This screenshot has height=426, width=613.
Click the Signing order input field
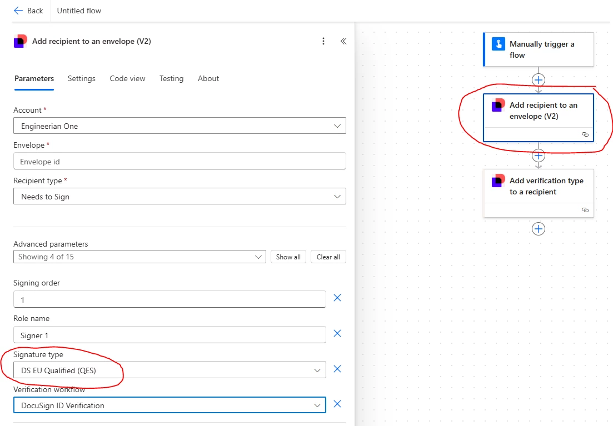pyautogui.click(x=170, y=299)
